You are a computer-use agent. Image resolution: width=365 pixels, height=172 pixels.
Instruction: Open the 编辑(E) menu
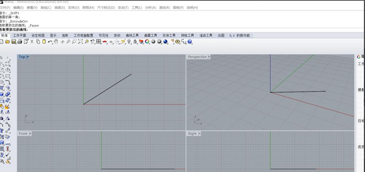click(18, 7)
